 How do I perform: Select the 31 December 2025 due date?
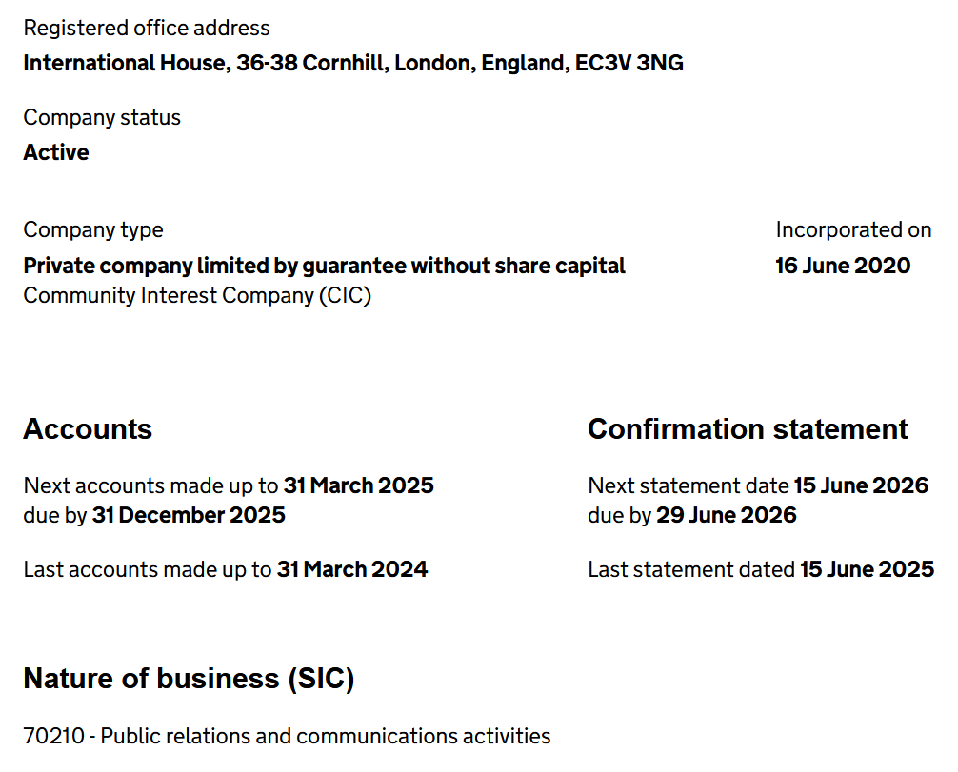click(x=189, y=515)
